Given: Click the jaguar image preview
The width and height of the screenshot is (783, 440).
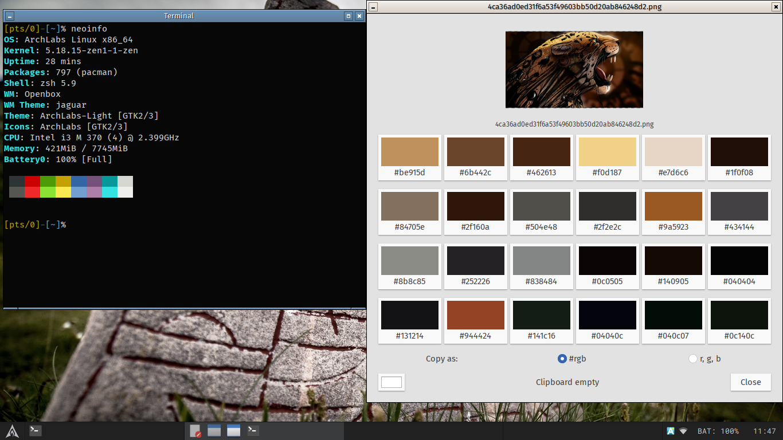Looking at the screenshot, I should (574, 69).
